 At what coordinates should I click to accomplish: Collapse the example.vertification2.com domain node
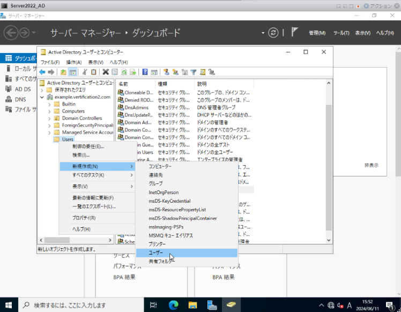click(x=42, y=97)
